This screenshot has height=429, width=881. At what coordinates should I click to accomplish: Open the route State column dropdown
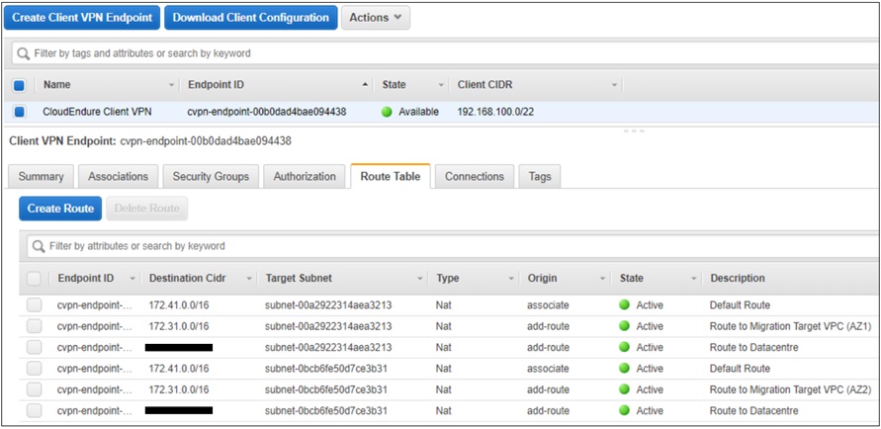(x=693, y=278)
